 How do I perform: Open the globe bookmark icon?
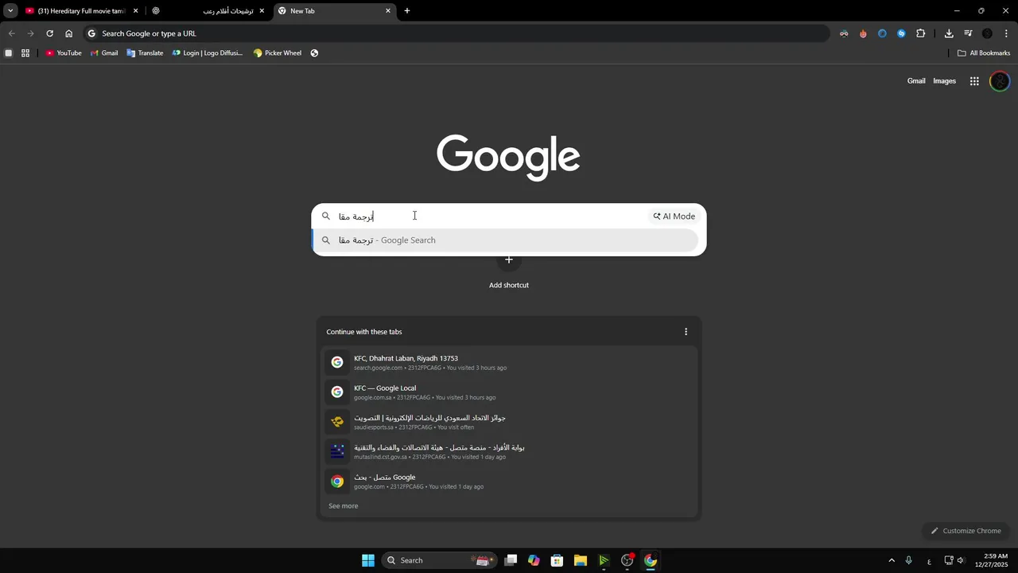pyautogui.click(x=314, y=53)
